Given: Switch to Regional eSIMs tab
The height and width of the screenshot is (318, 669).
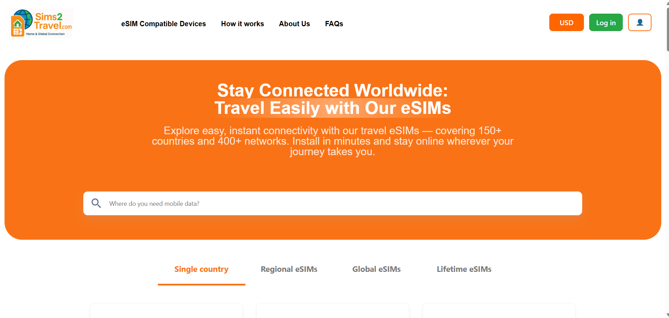Looking at the screenshot, I should pyautogui.click(x=289, y=269).
